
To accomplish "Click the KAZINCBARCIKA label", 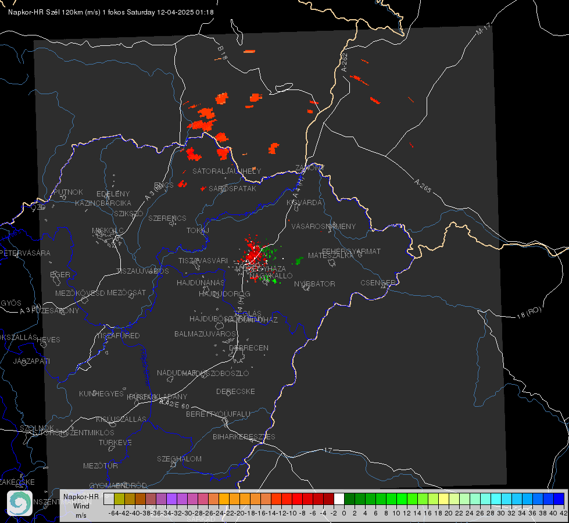I will (x=103, y=203).
